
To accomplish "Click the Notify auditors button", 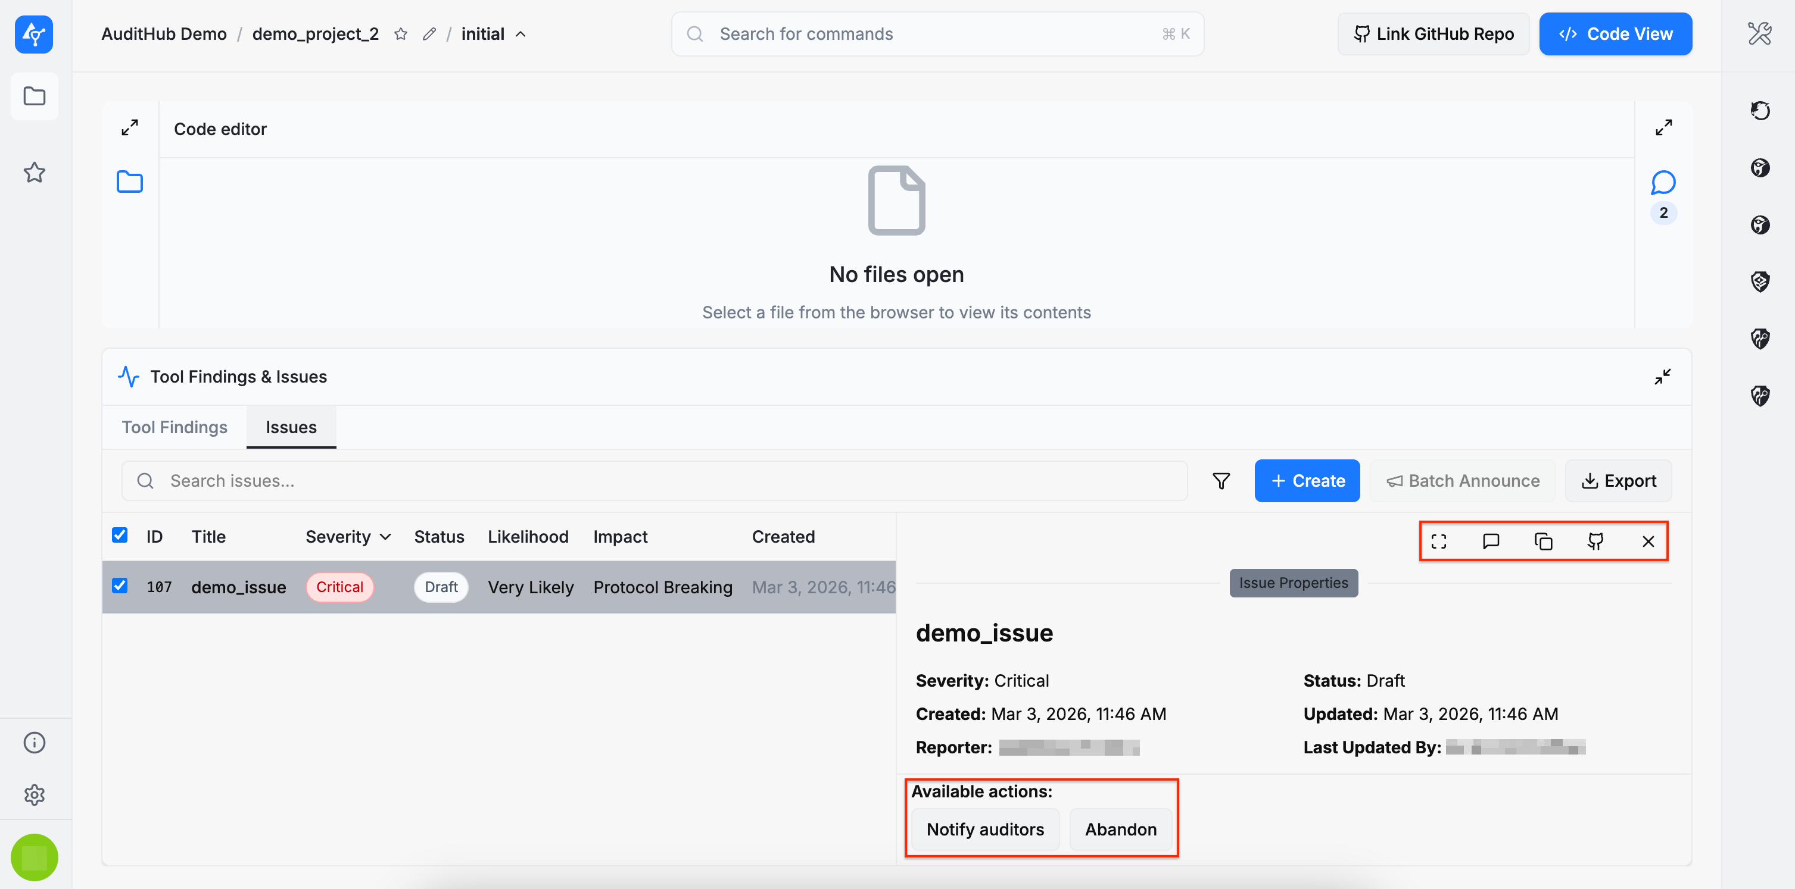I will 984,829.
